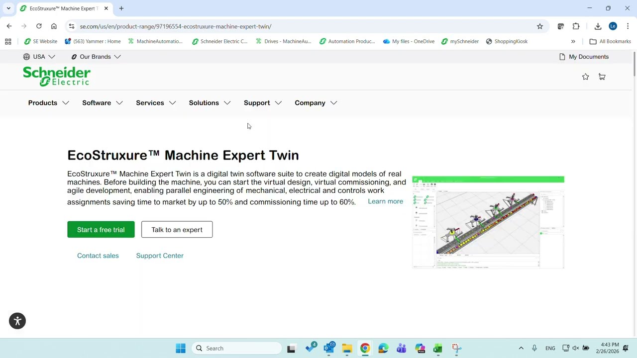Open the All Bookmarks folder
The height and width of the screenshot is (358, 637).
click(x=610, y=41)
